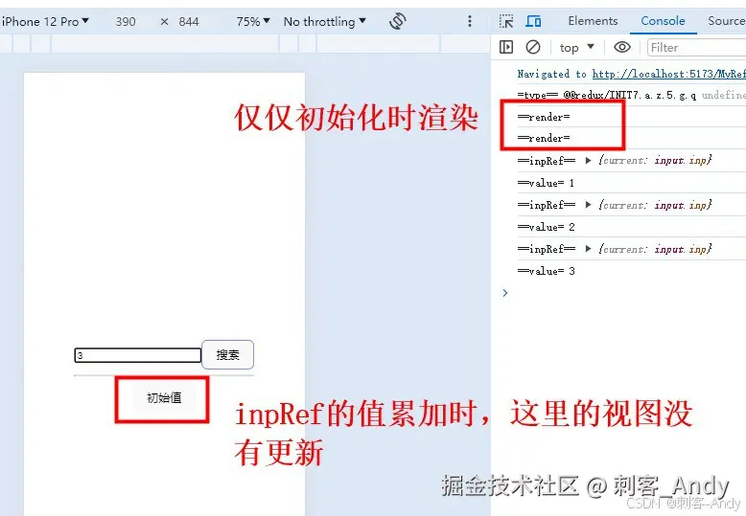The height and width of the screenshot is (516, 746).
Task: Rotate the device orientation icon
Action: coord(398,21)
